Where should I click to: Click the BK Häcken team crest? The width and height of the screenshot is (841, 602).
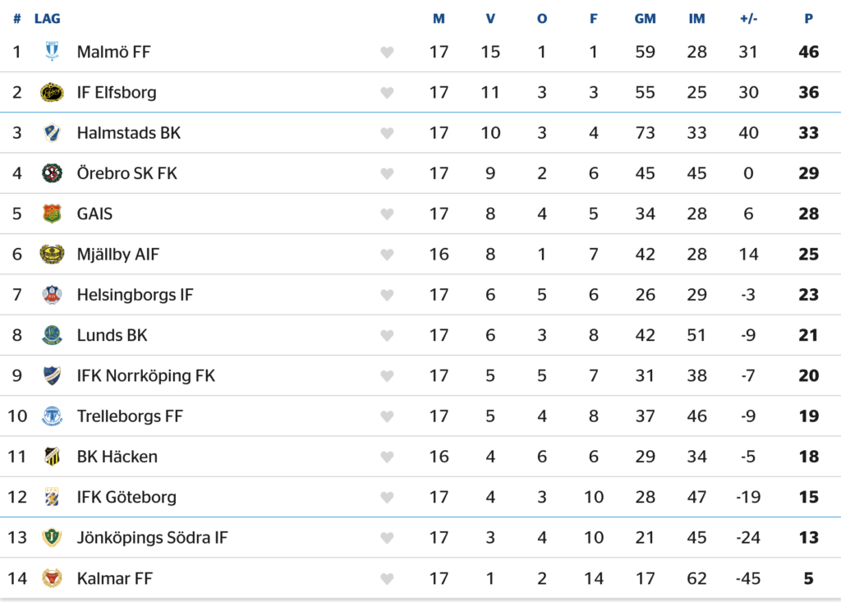point(52,457)
